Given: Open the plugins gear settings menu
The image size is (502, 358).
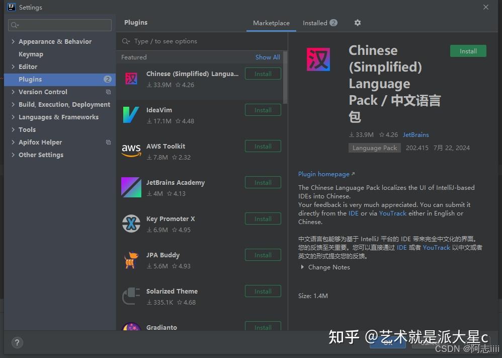Looking at the screenshot, I should click(x=358, y=23).
